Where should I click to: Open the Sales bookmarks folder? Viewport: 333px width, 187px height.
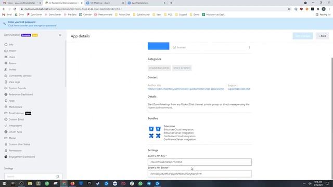tap(157, 15)
